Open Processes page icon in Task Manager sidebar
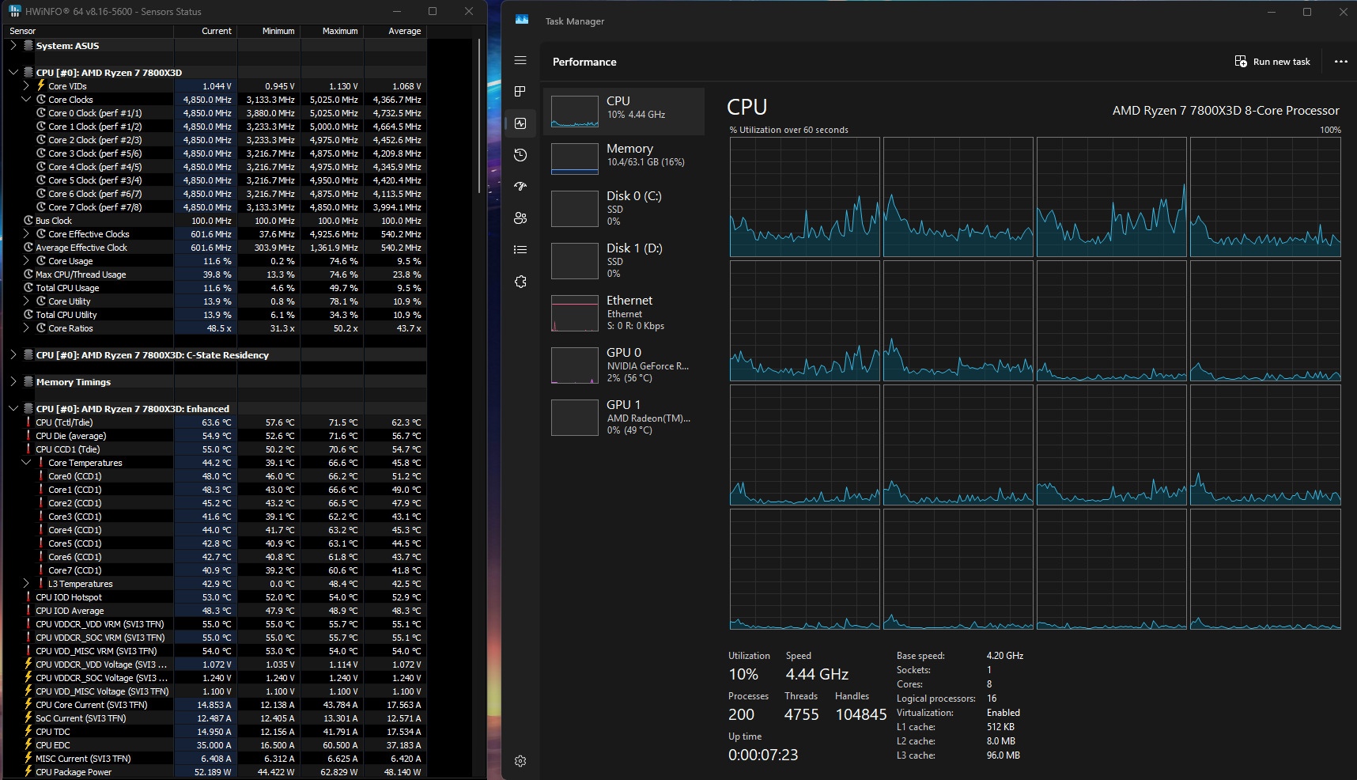The height and width of the screenshot is (780, 1357). pos(520,92)
